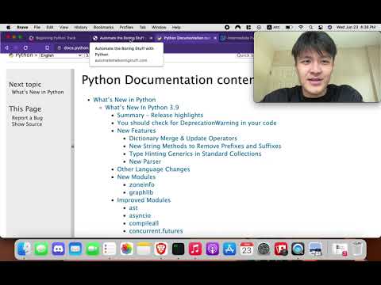Open System Preferences from the dock
The height and width of the screenshot is (285, 381).
tap(264, 249)
